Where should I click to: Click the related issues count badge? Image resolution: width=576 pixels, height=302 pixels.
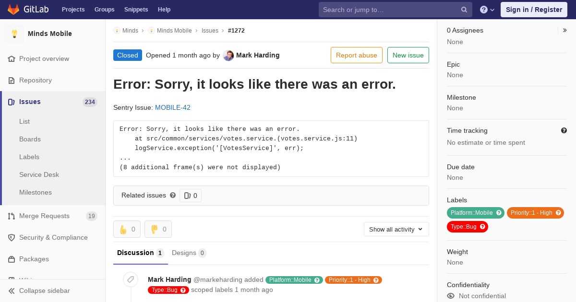click(191, 196)
